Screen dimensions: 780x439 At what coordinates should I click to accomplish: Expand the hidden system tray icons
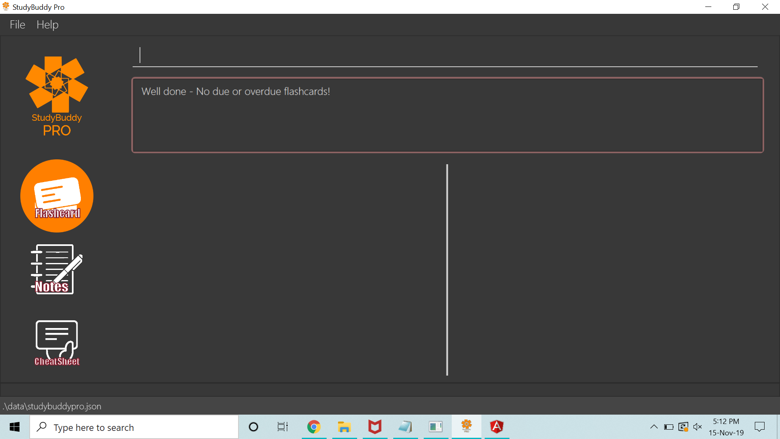(654, 427)
